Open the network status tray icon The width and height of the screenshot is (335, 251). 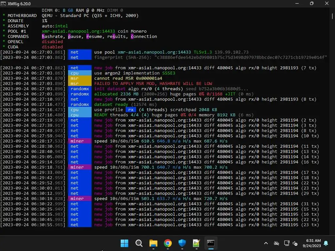click(x=287, y=243)
